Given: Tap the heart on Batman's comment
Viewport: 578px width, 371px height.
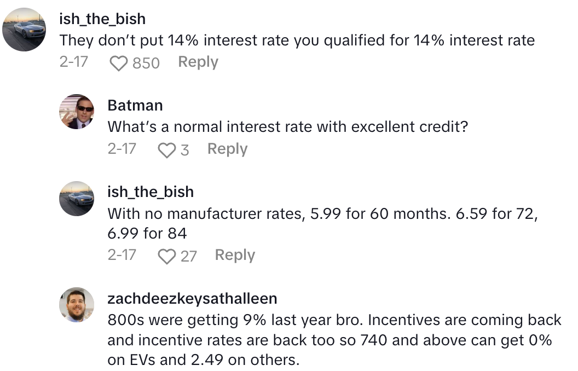Looking at the screenshot, I should [166, 150].
